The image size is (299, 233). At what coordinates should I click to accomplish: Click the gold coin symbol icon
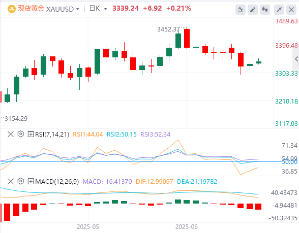(11, 9)
